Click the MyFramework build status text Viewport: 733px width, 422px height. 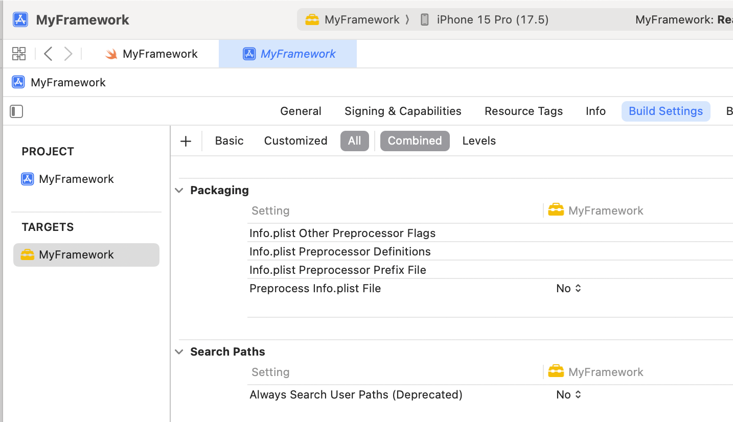pyautogui.click(x=684, y=19)
